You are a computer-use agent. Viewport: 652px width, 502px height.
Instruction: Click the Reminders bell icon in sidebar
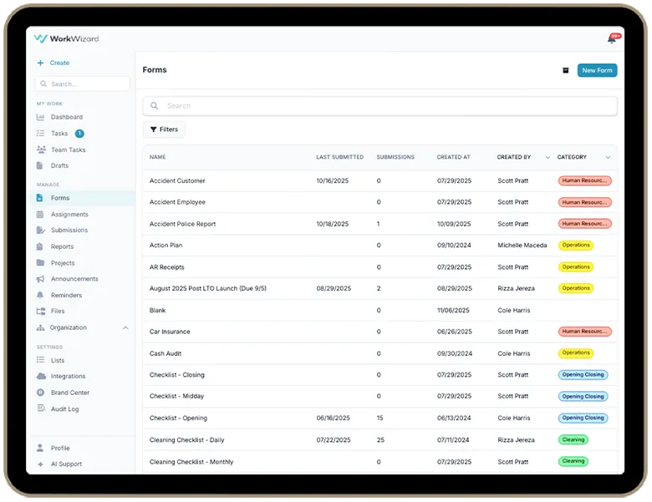click(x=41, y=295)
